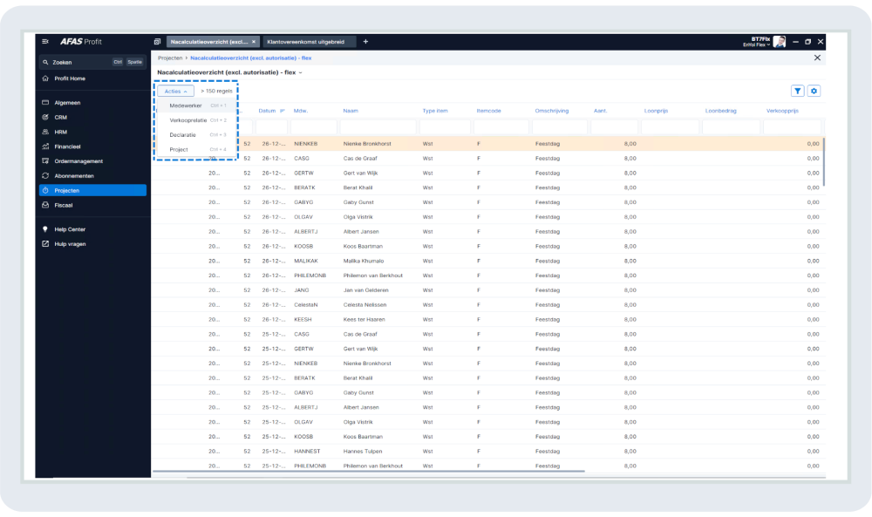Click the filter field under Type item column
Image resolution: width=872 pixels, height=517 pixels.
[445, 127]
